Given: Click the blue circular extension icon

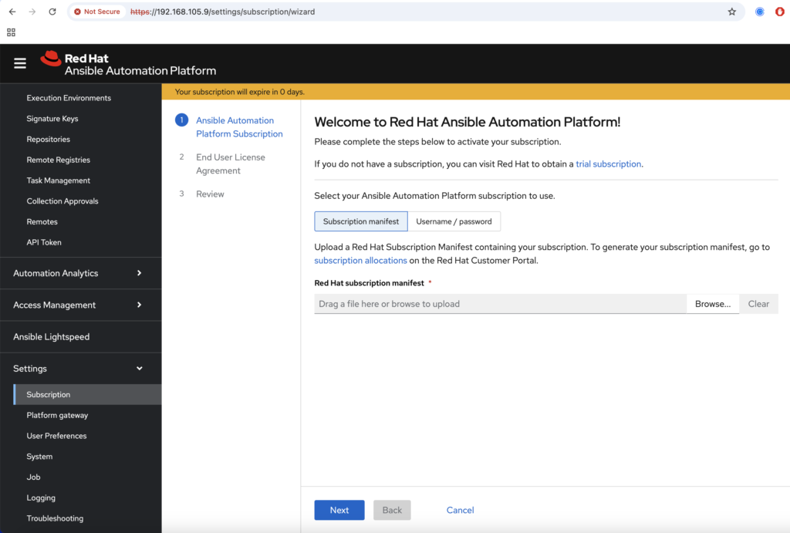Looking at the screenshot, I should coord(760,12).
